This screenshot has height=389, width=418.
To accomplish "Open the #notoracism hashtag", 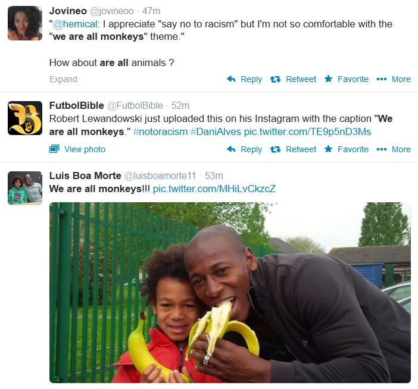I will point(161,131).
